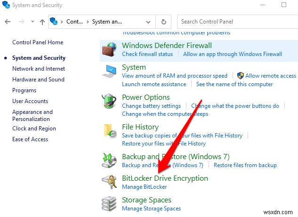
Task: Select System and Security category in sidebar
Action: [x=39, y=58]
